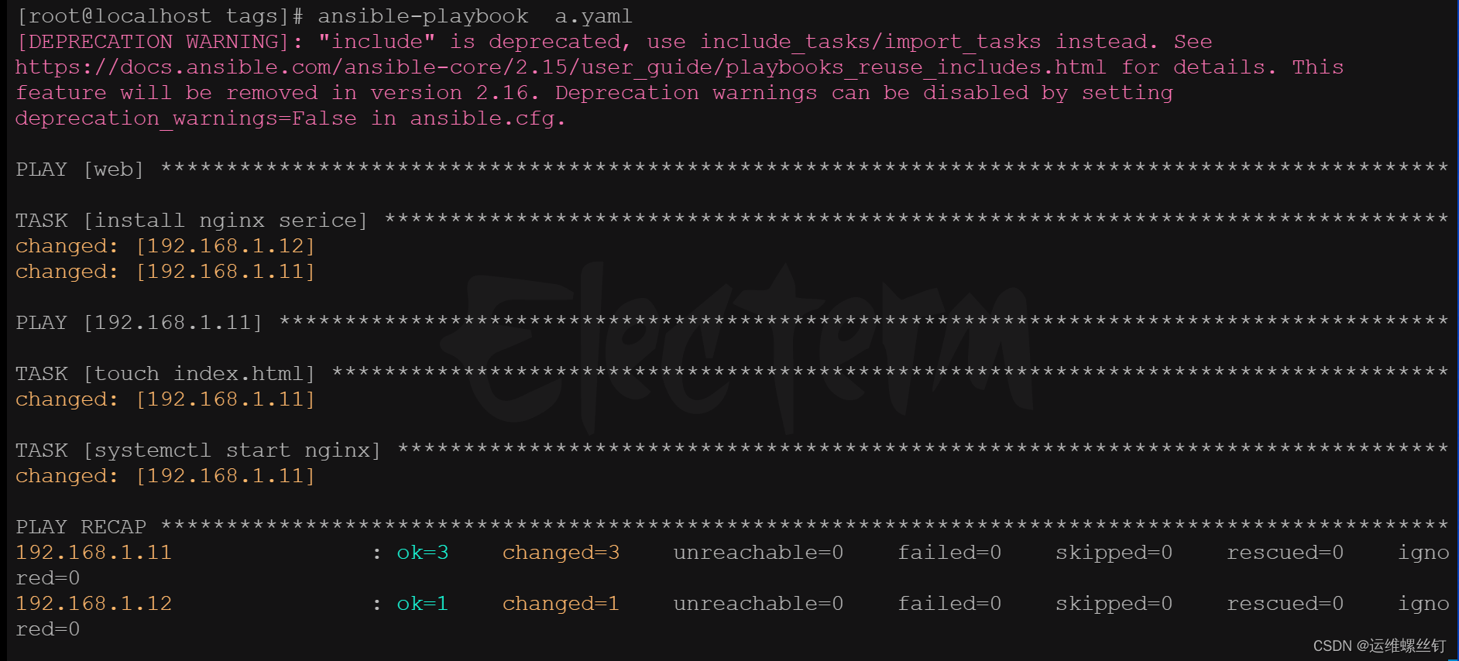1459x661 pixels.
Task: Click the TASK [install nginx serice] header
Action: pyautogui.click(x=191, y=221)
